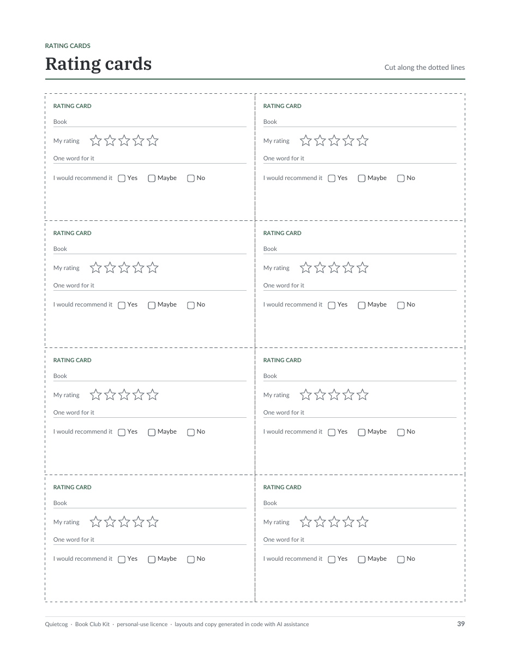
Task: Click 'RATING CARD' title of top-right card
Action: click(x=283, y=106)
